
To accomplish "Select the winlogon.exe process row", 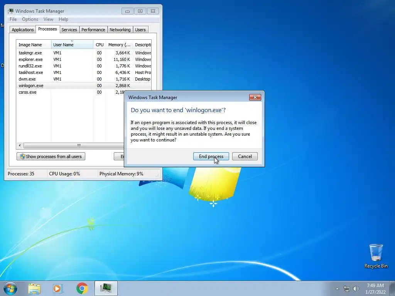I will [84, 86].
